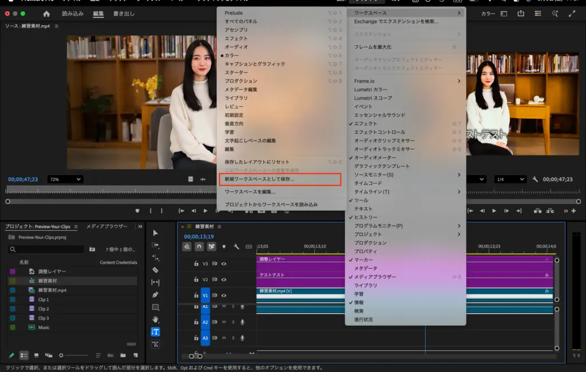Open the メディアブラウザー panel tab
The width and height of the screenshot is (586, 372).
pos(106,226)
